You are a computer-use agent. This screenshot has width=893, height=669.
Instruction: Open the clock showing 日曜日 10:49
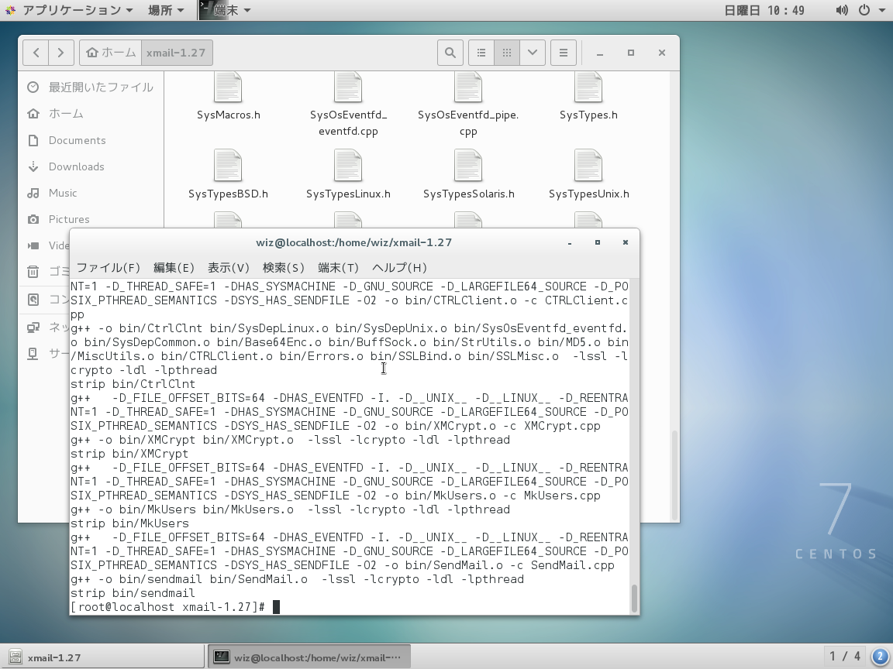click(764, 10)
